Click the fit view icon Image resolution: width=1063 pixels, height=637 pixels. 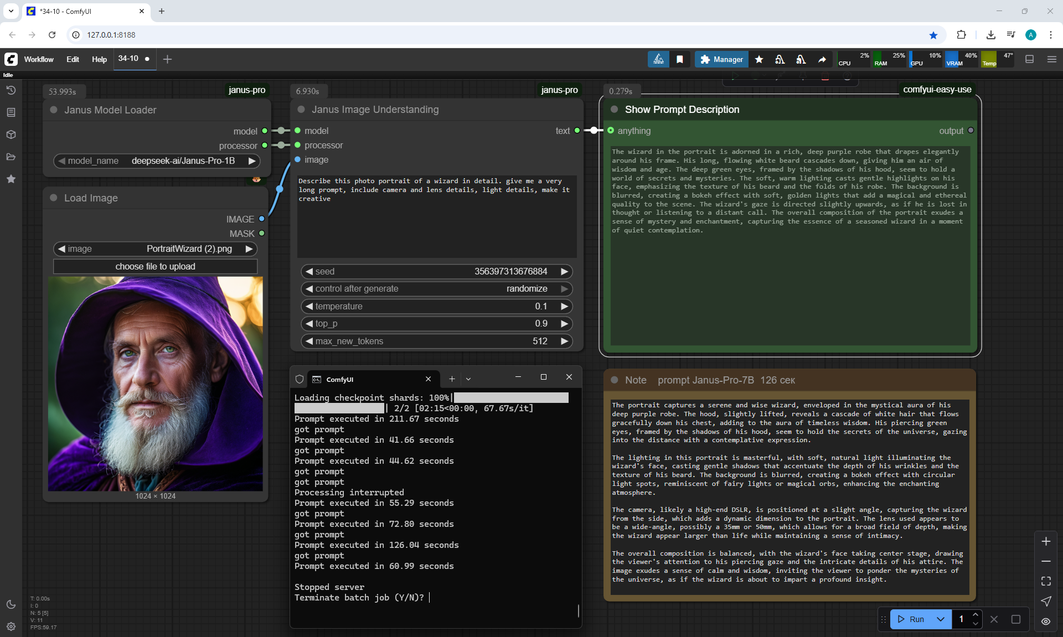click(x=1046, y=581)
